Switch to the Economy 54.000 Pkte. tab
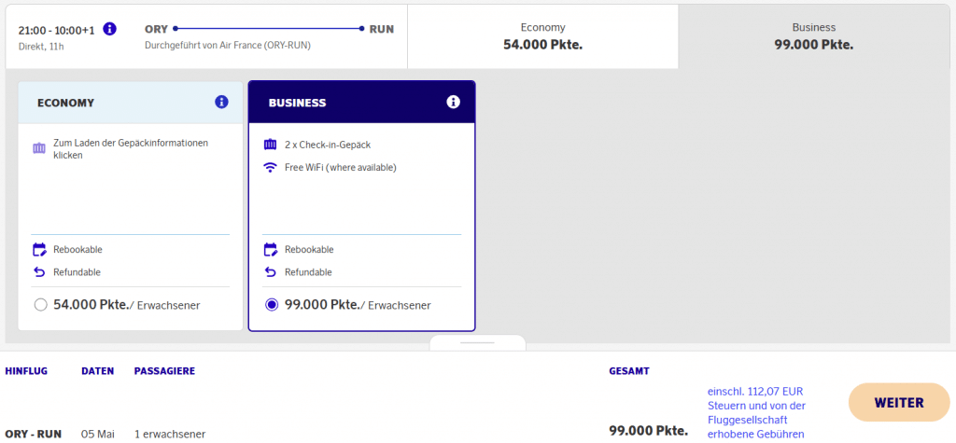Image resolution: width=956 pixels, height=443 pixels. pos(542,36)
